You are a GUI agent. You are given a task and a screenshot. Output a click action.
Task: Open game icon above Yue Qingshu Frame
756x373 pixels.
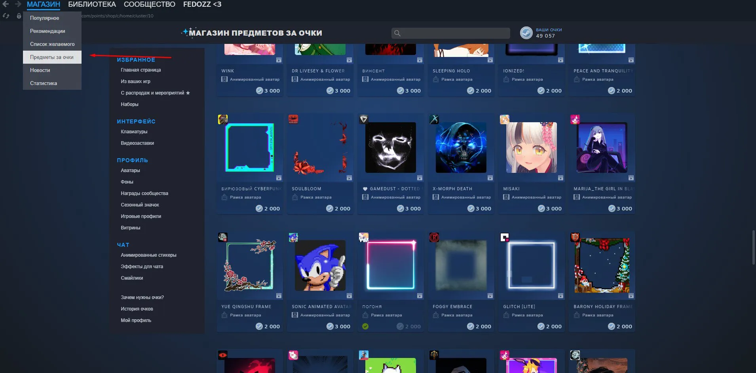click(x=223, y=237)
